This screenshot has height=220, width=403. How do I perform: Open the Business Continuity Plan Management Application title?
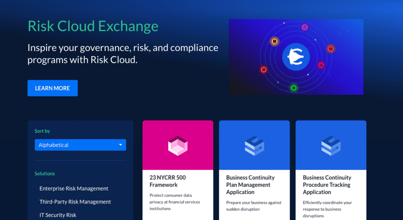[x=250, y=185]
